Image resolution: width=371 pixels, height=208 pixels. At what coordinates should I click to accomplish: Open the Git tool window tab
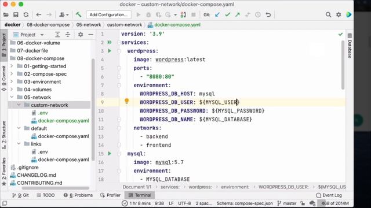(20, 195)
